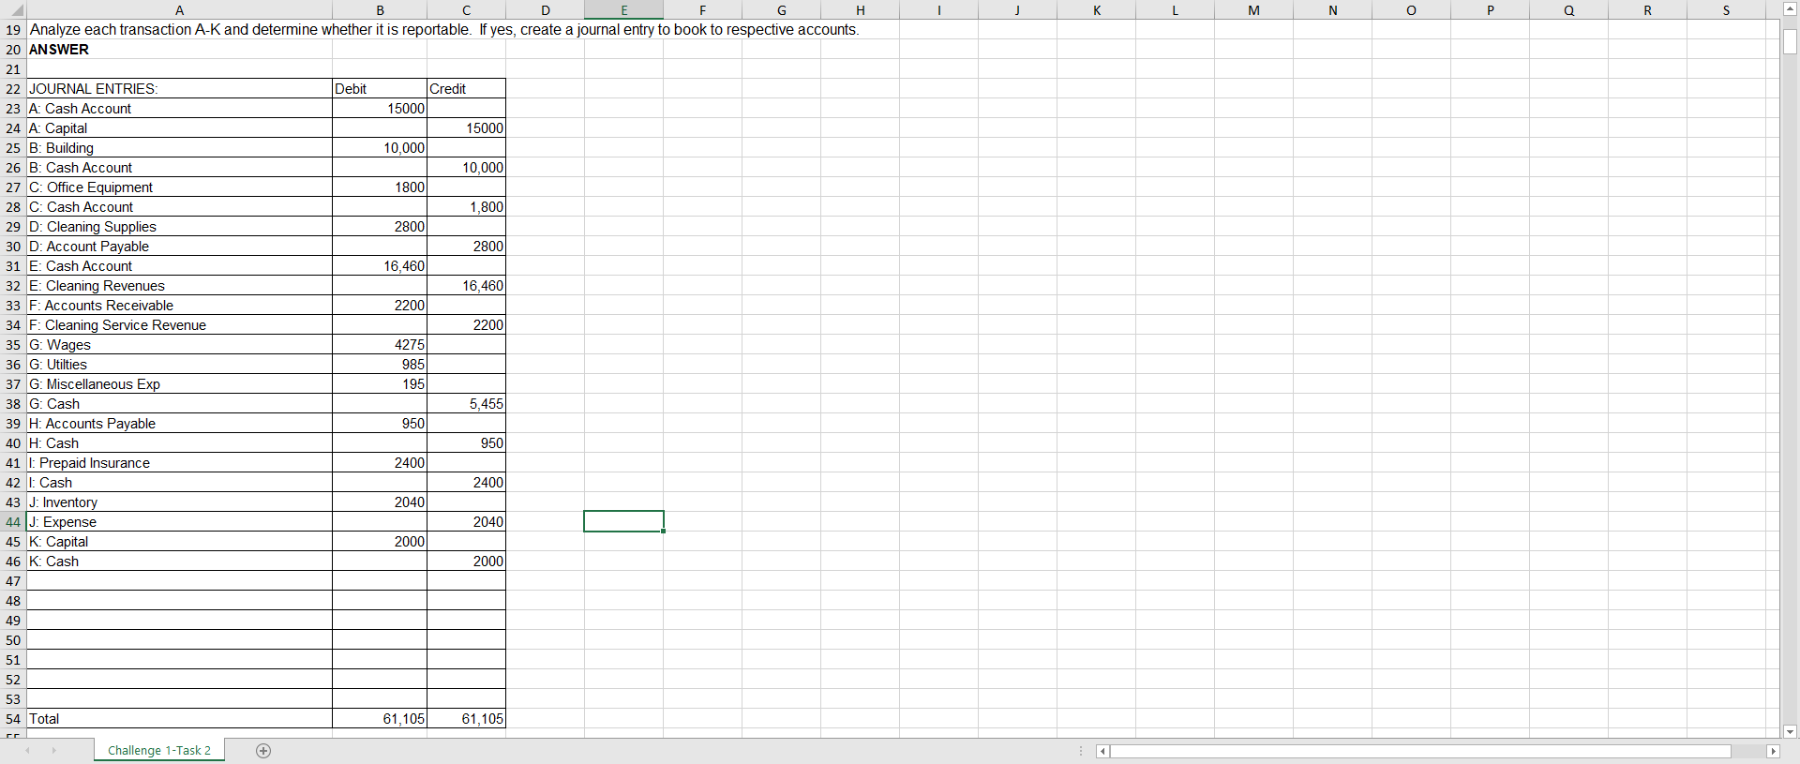The height and width of the screenshot is (764, 1800).
Task: Select cell 'C: Office Equipment'
Action: [179, 187]
